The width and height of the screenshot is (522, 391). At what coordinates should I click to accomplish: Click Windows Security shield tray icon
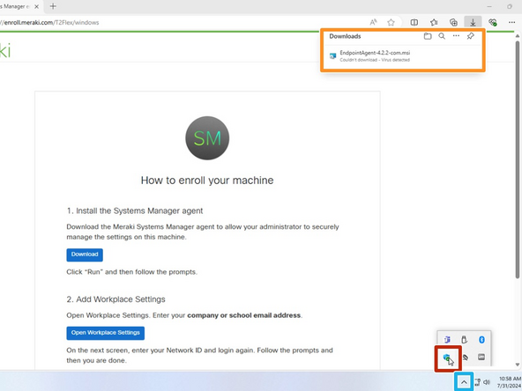click(447, 358)
